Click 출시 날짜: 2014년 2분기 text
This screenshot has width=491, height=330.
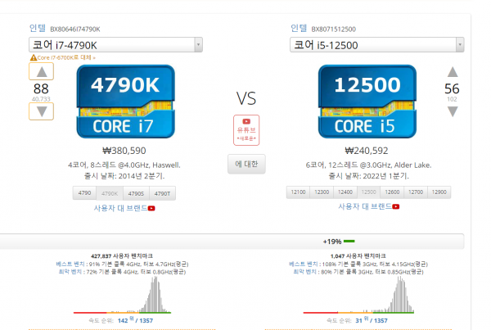(124, 176)
